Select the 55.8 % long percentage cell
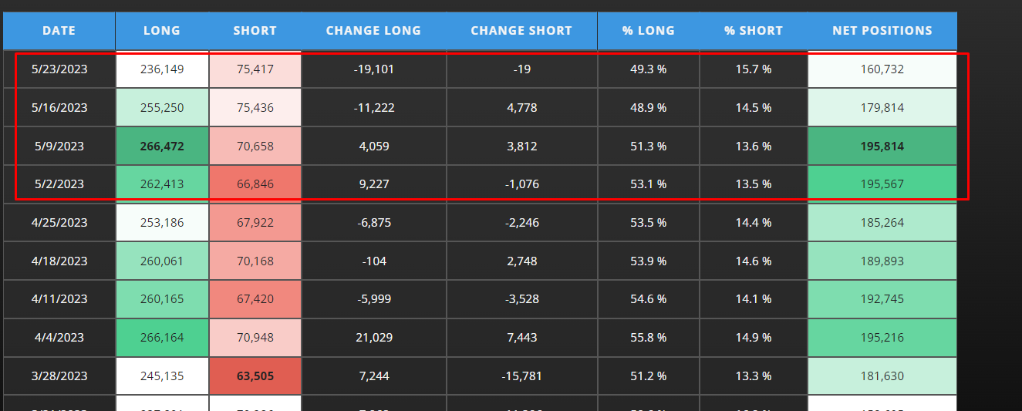 (x=649, y=338)
